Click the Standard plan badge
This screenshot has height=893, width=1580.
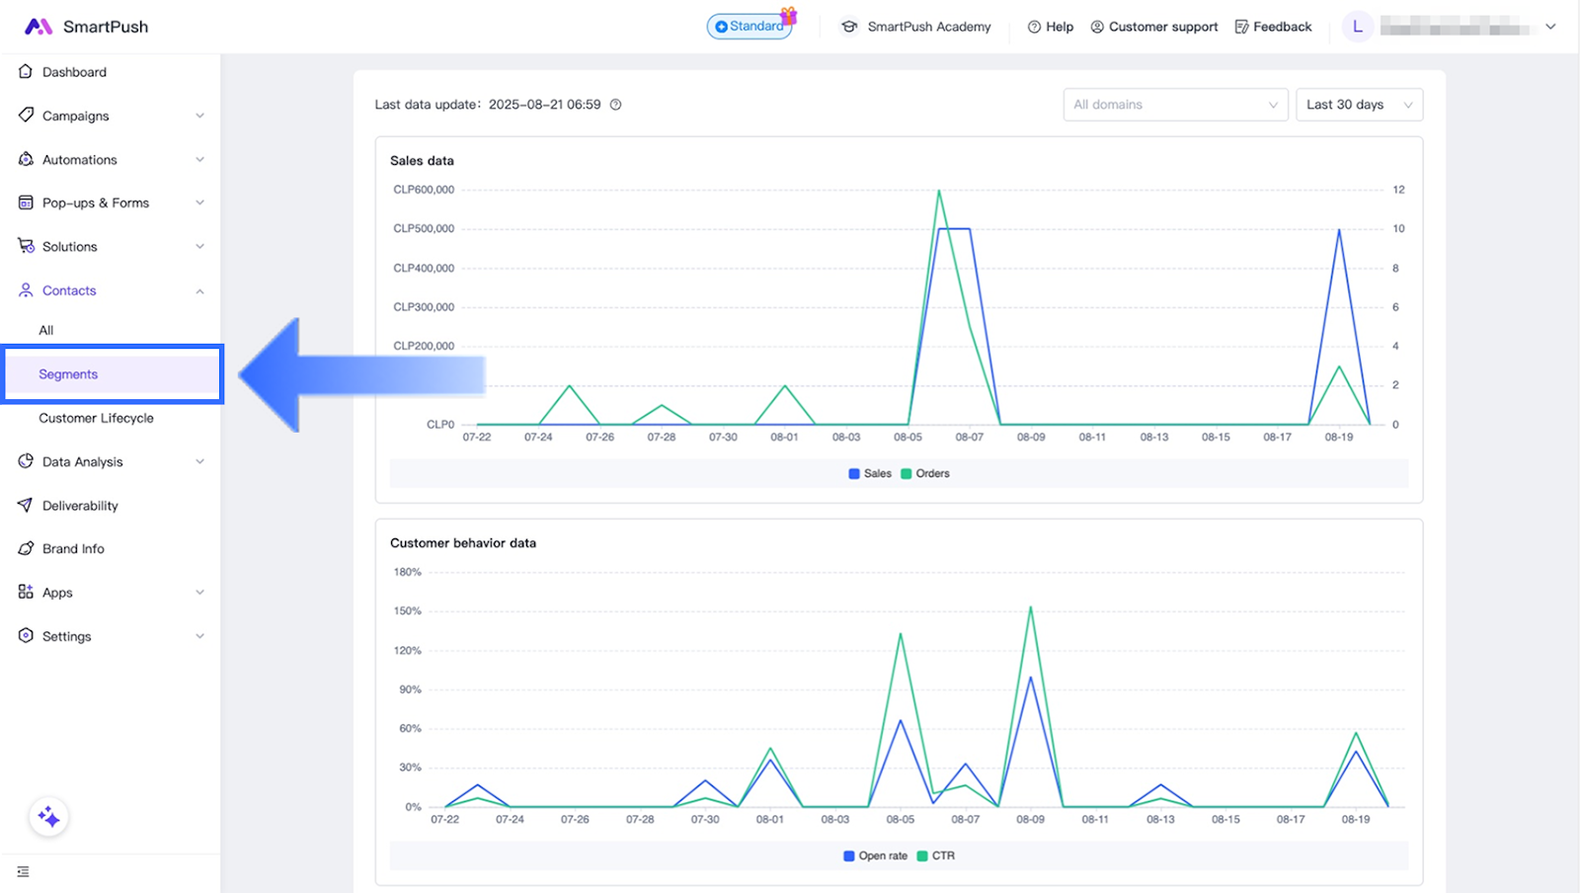coord(750,27)
